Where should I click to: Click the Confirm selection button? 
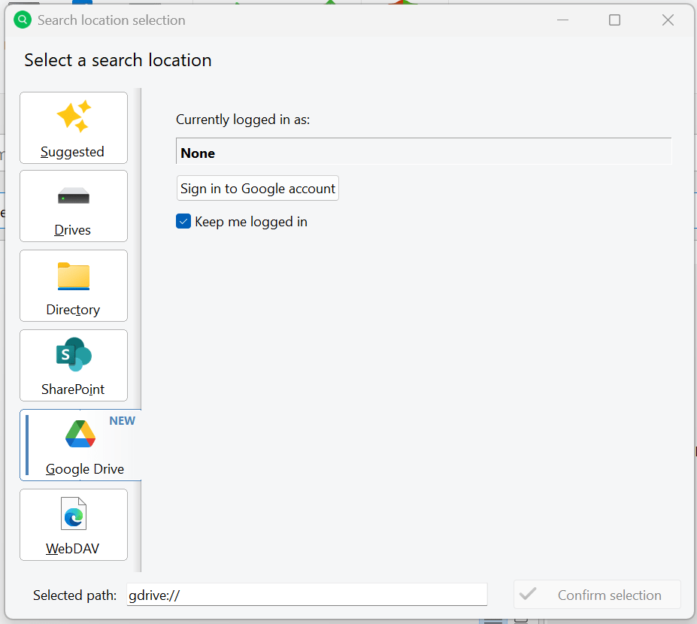point(597,595)
